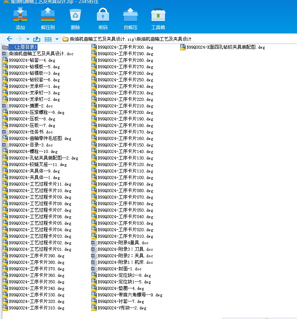Select B99Q0024-压紧螺栓--6.dwg
Screen dimensions: 297x319
[33, 112]
